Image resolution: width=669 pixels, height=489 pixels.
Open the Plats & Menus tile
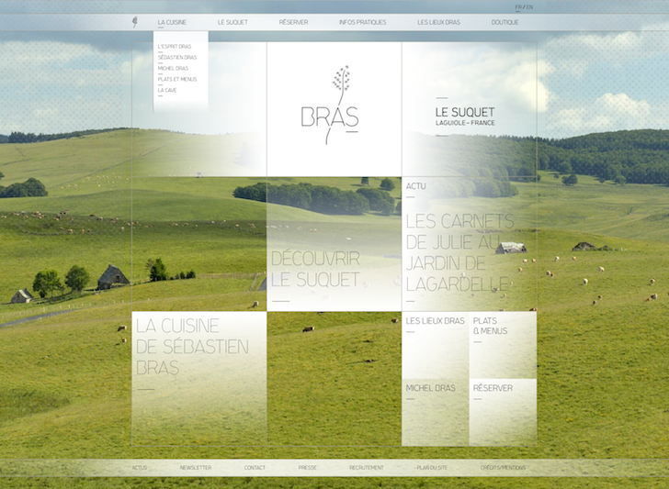point(503,346)
